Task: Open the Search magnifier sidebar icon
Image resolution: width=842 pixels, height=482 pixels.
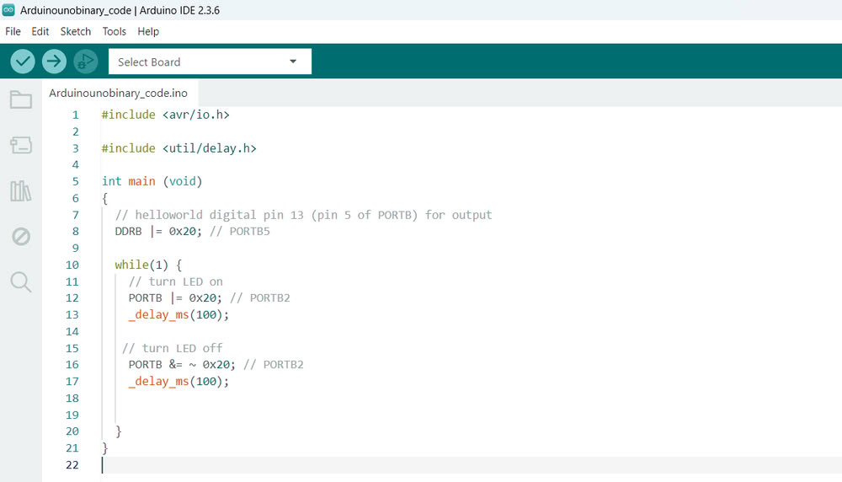Action: 21,281
